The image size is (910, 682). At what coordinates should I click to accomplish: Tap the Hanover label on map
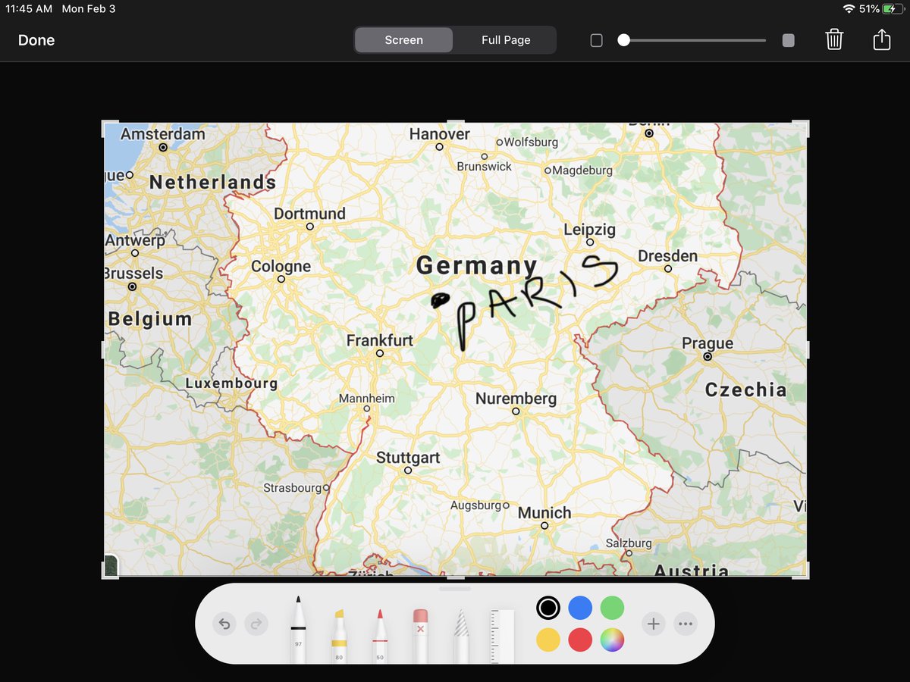(439, 134)
